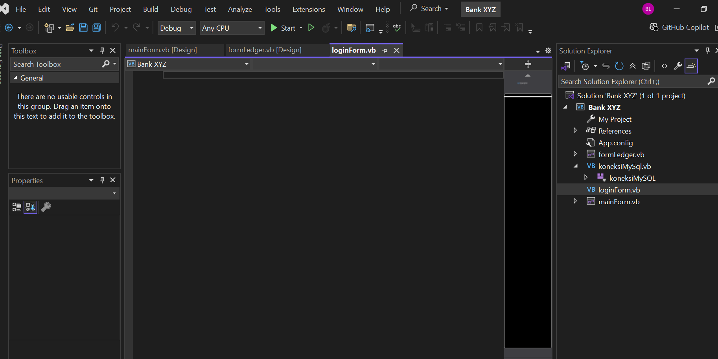Image resolution: width=718 pixels, height=359 pixels.
Task: Click the Clear Bookmarks icon
Action: pos(520,27)
